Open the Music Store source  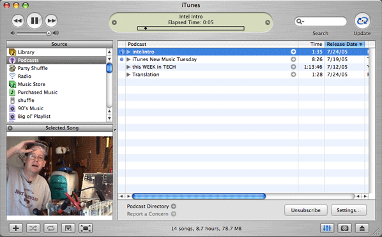click(56, 84)
